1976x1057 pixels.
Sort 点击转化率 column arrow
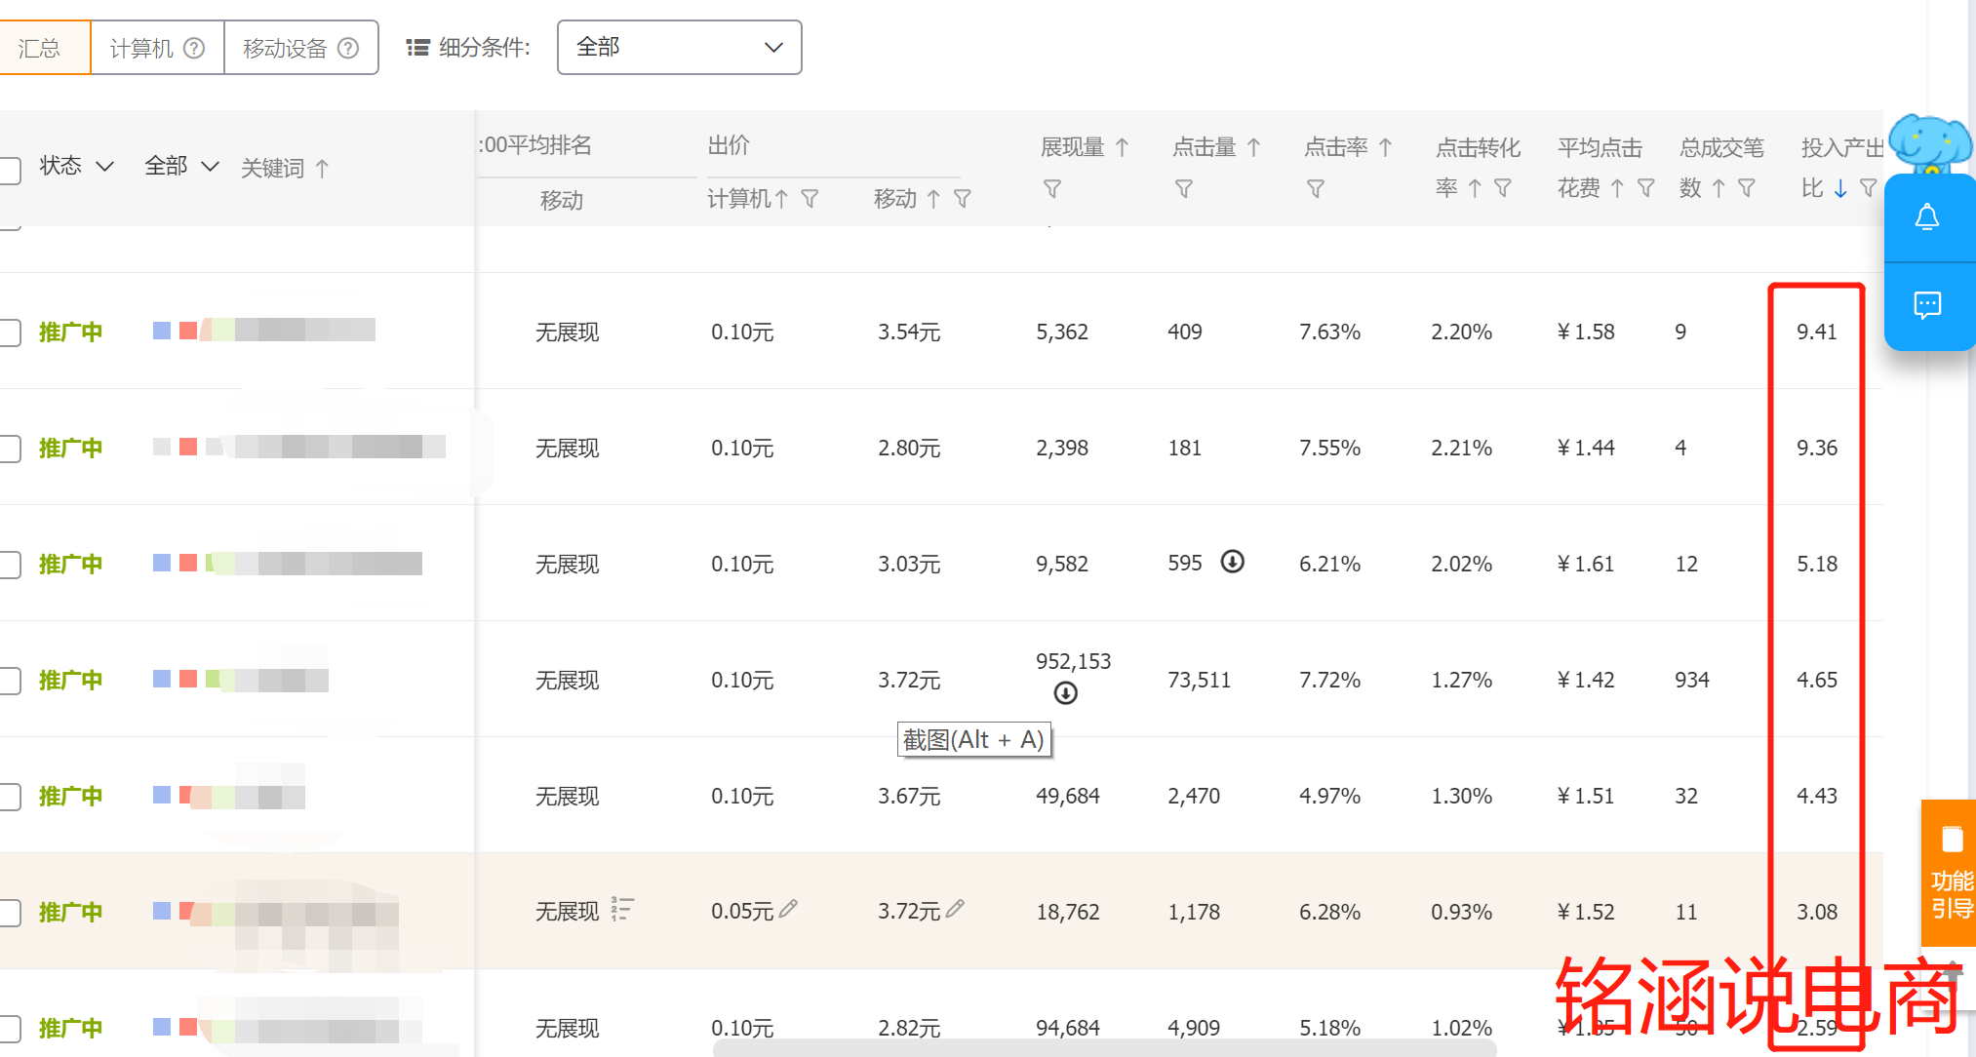[1475, 188]
